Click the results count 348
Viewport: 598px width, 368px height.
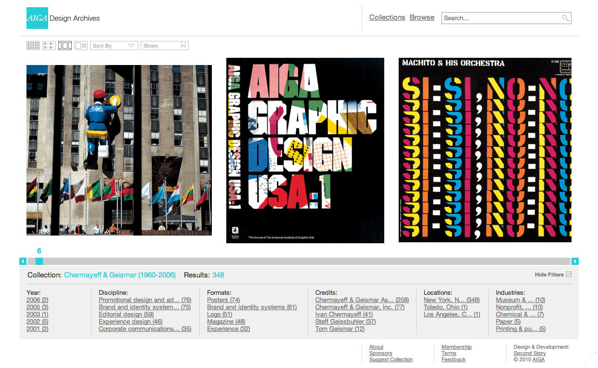(x=218, y=275)
